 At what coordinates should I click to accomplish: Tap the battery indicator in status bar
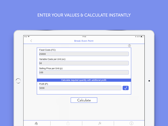pos(142,37)
